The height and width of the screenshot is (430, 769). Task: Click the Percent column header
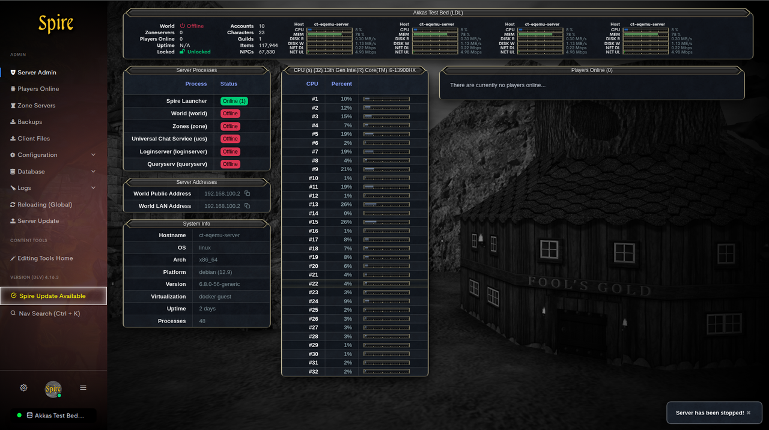[x=342, y=84]
